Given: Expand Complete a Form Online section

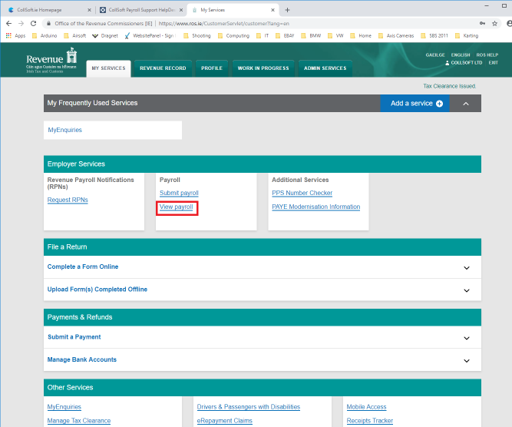Looking at the screenshot, I should point(466,267).
